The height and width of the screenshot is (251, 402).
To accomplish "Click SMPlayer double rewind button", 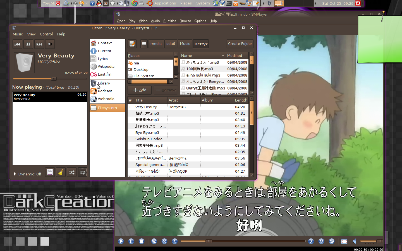I will pos(164,241).
